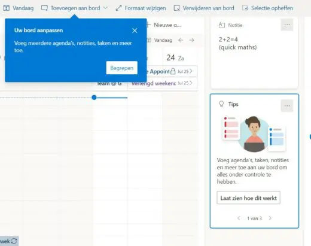The image size is (311, 246).
Task: Open Toevoegen aan bord dropdown arrow
Action: click(x=106, y=8)
